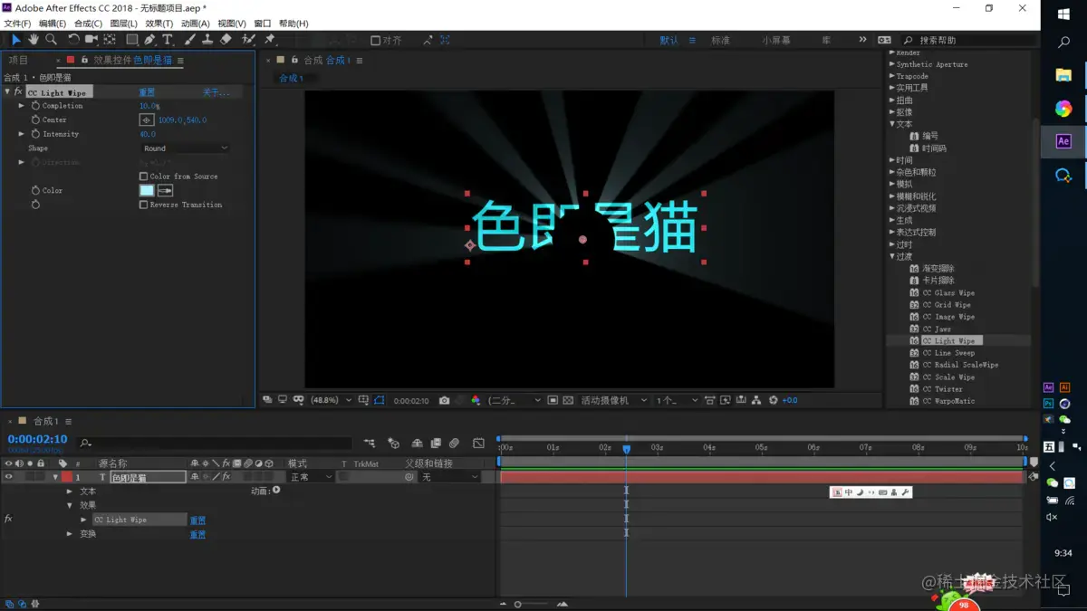Viewport: 1087px width, 611px height.
Task: Show channel and color management icon
Action: 476,400
